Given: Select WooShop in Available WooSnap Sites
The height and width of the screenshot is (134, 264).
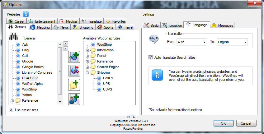Looking at the screenshot, I should 104,44.
